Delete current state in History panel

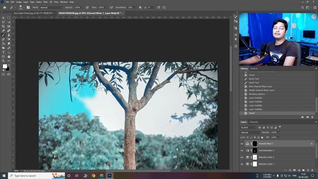tap(313, 117)
